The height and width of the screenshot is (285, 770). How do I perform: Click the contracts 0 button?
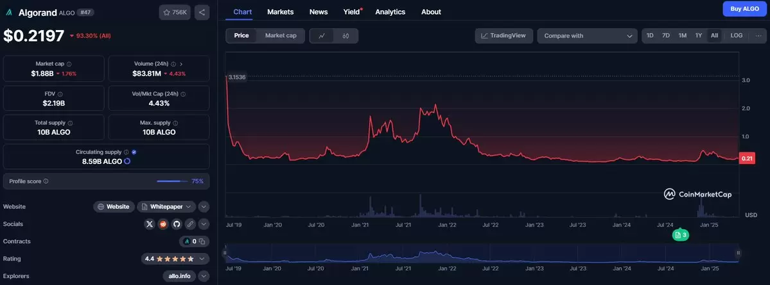click(x=195, y=241)
